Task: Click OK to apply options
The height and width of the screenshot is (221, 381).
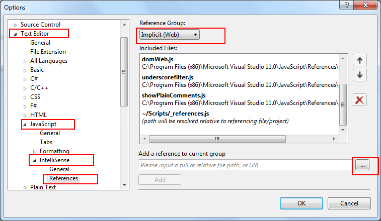Action: 301,203
